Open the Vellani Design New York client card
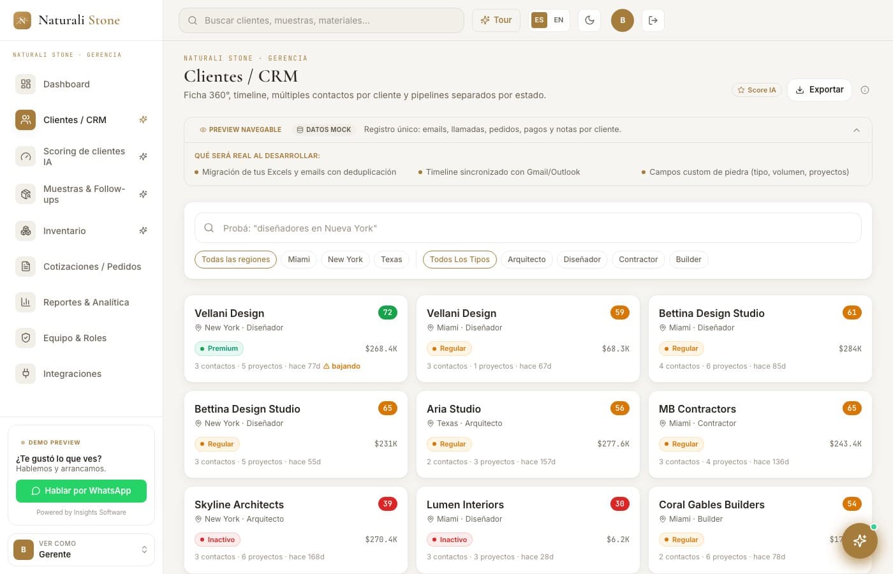 (x=296, y=339)
